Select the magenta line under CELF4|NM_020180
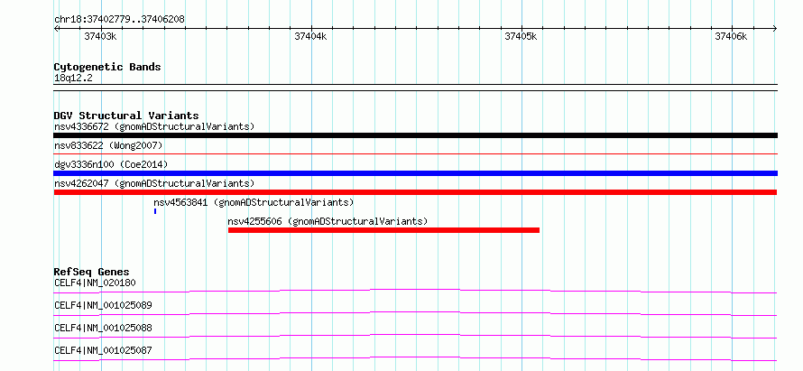 pyautogui.click(x=415, y=291)
